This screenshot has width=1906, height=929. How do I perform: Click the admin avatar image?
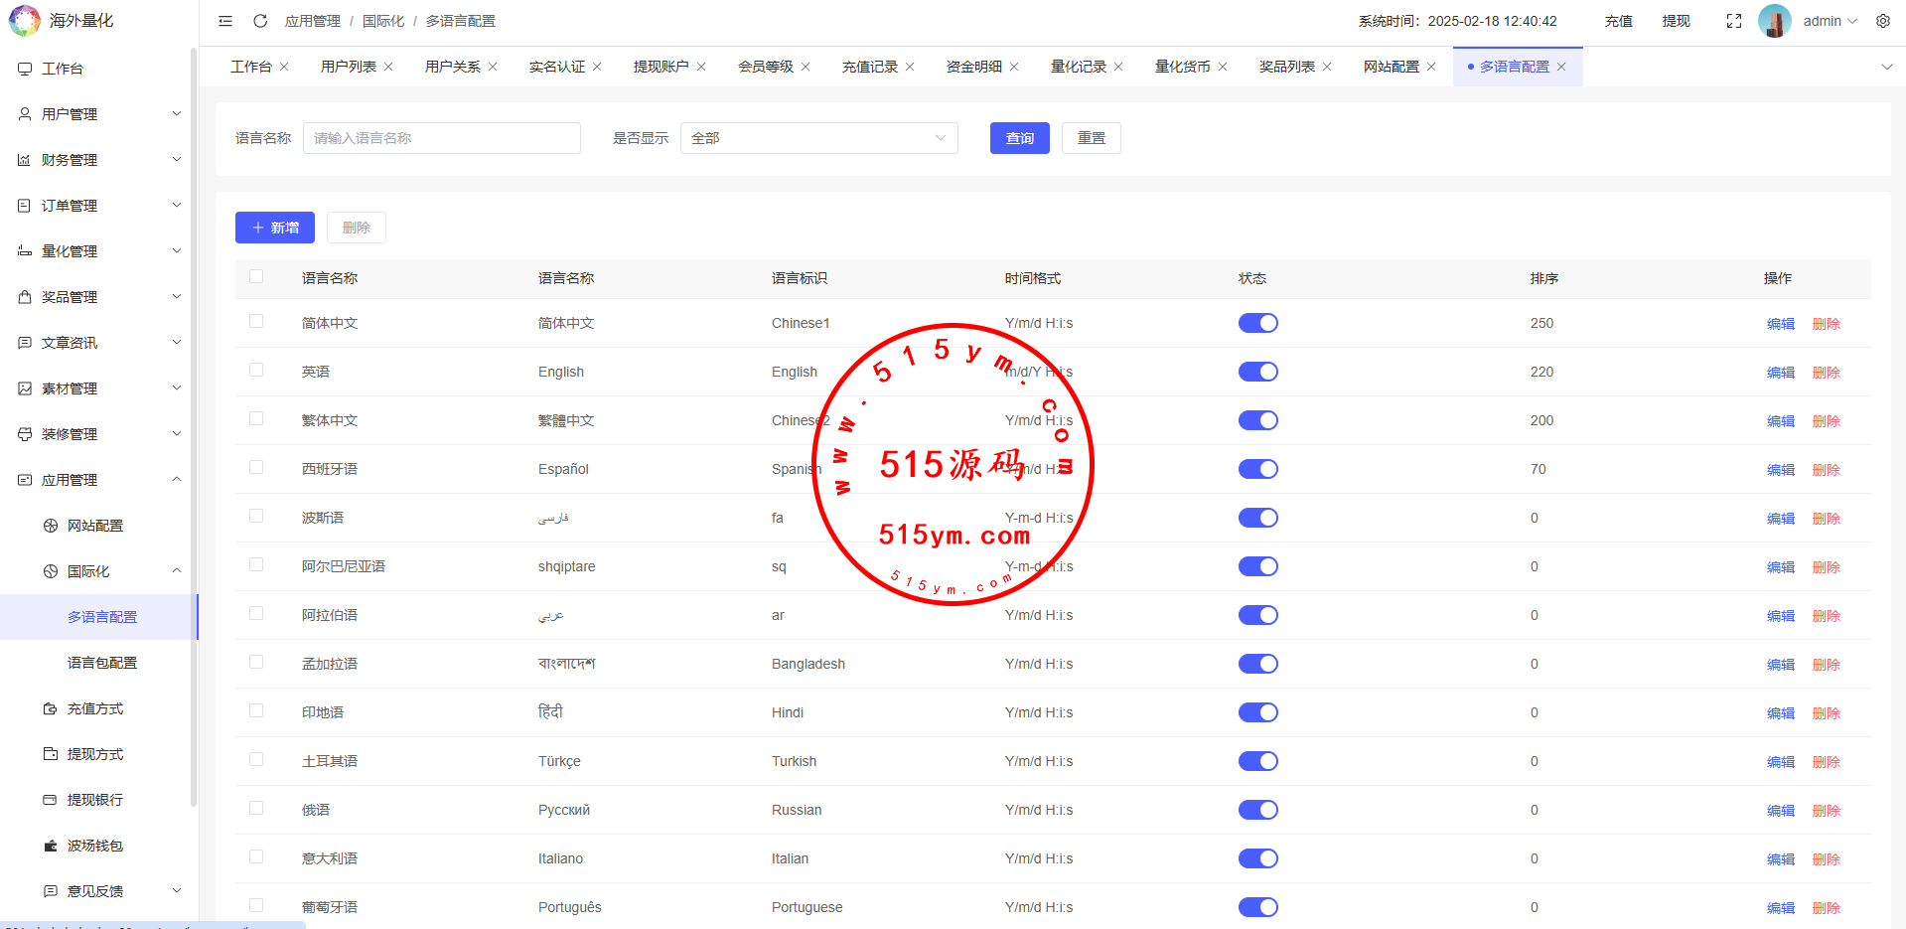pyautogui.click(x=1774, y=21)
